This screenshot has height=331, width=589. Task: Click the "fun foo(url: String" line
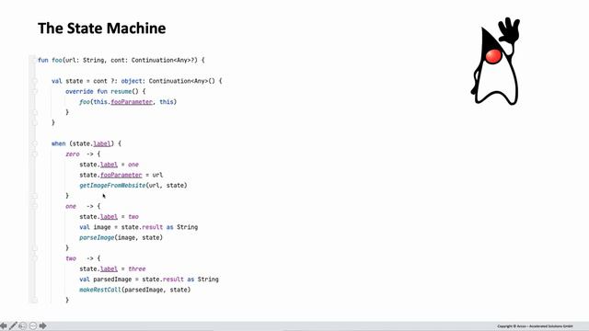(121, 60)
